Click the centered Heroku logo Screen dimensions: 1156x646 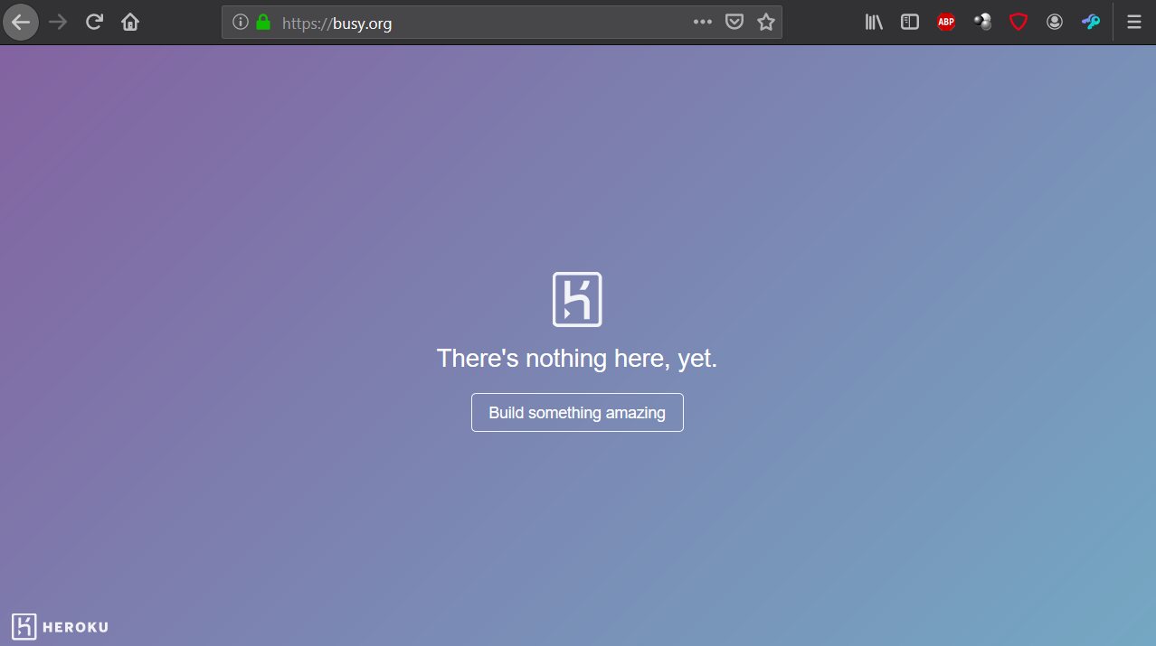[577, 299]
